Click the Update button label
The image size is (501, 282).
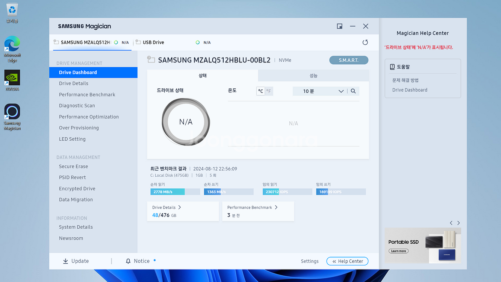pyautogui.click(x=80, y=261)
